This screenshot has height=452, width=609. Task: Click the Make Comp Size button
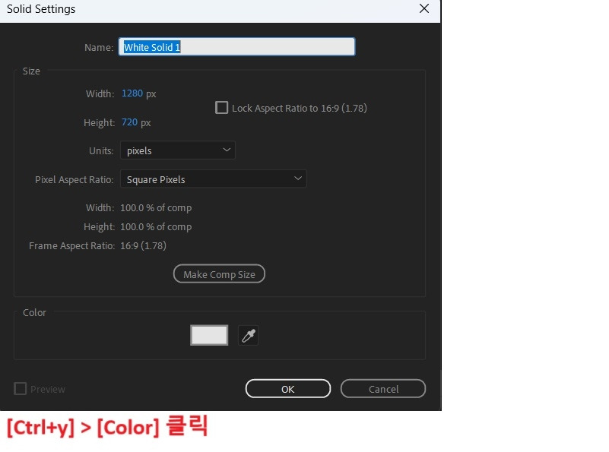(219, 274)
